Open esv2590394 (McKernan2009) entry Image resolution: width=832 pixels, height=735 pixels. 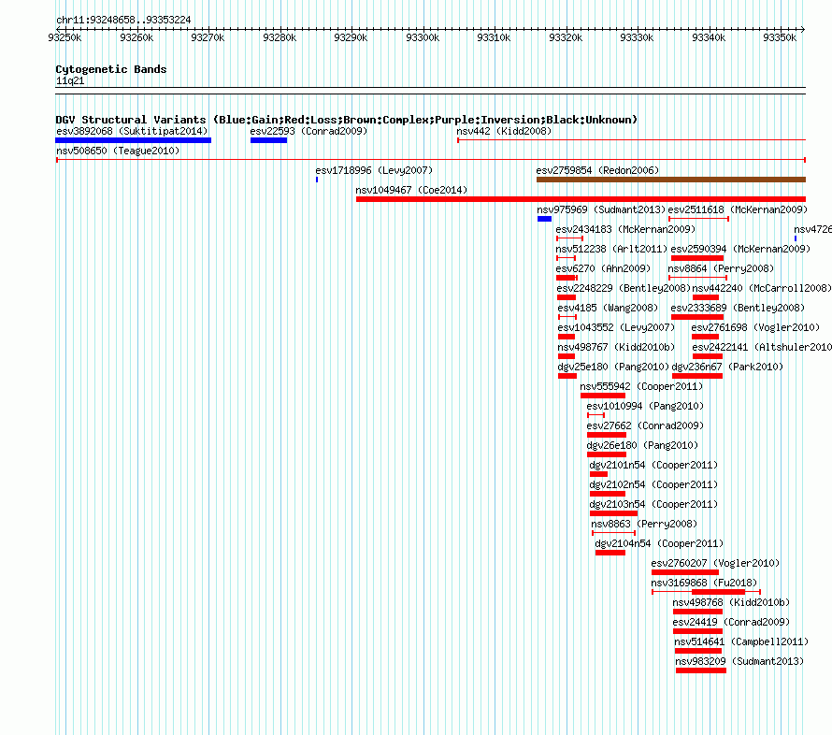740,249
